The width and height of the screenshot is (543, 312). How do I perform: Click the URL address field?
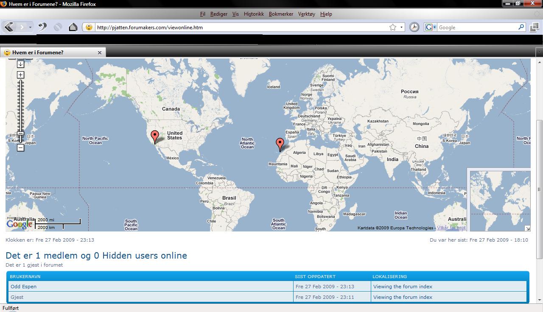(x=242, y=27)
